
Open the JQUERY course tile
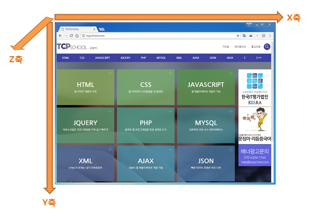(86, 125)
